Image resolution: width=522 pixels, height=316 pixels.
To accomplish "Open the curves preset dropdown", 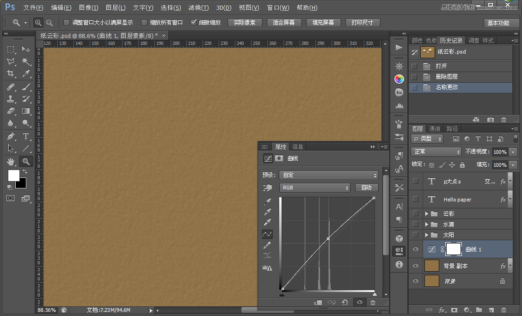I will [329, 175].
